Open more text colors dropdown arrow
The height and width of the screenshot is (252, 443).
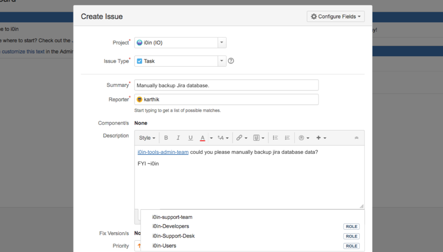click(x=211, y=138)
